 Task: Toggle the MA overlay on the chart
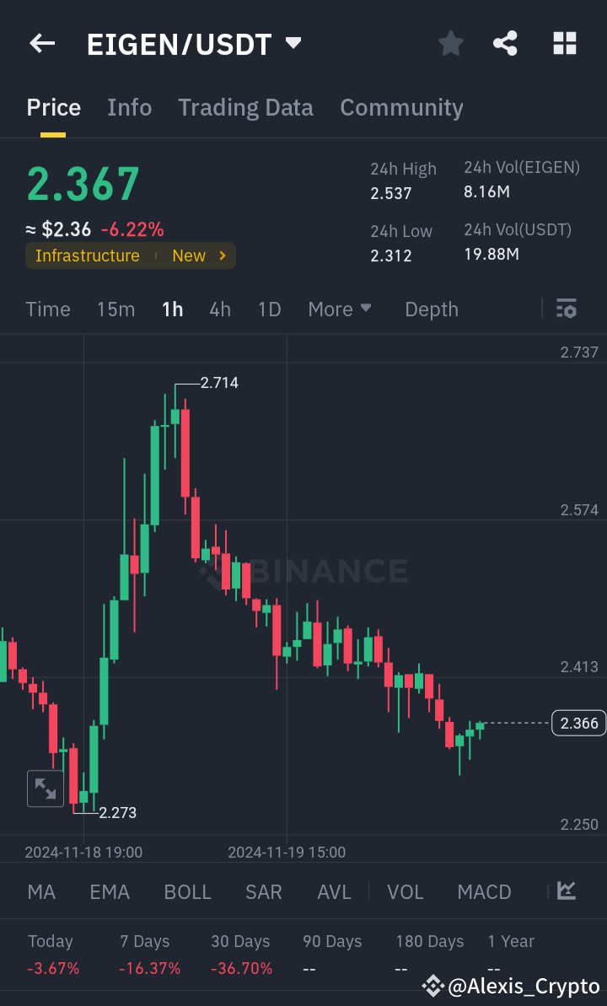tap(40, 891)
